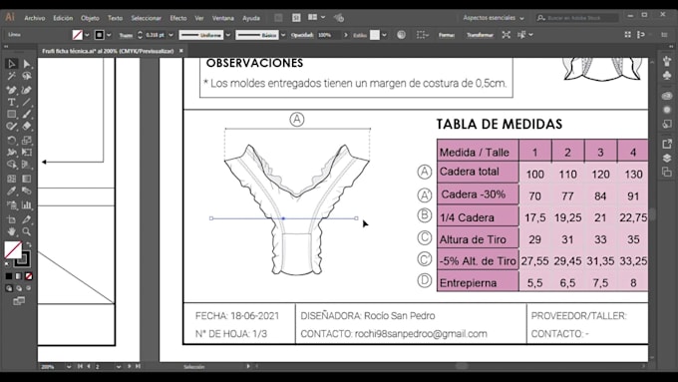Set paint mode to Gradient
This screenshot has height=382, width=678.
pos(19,276)
